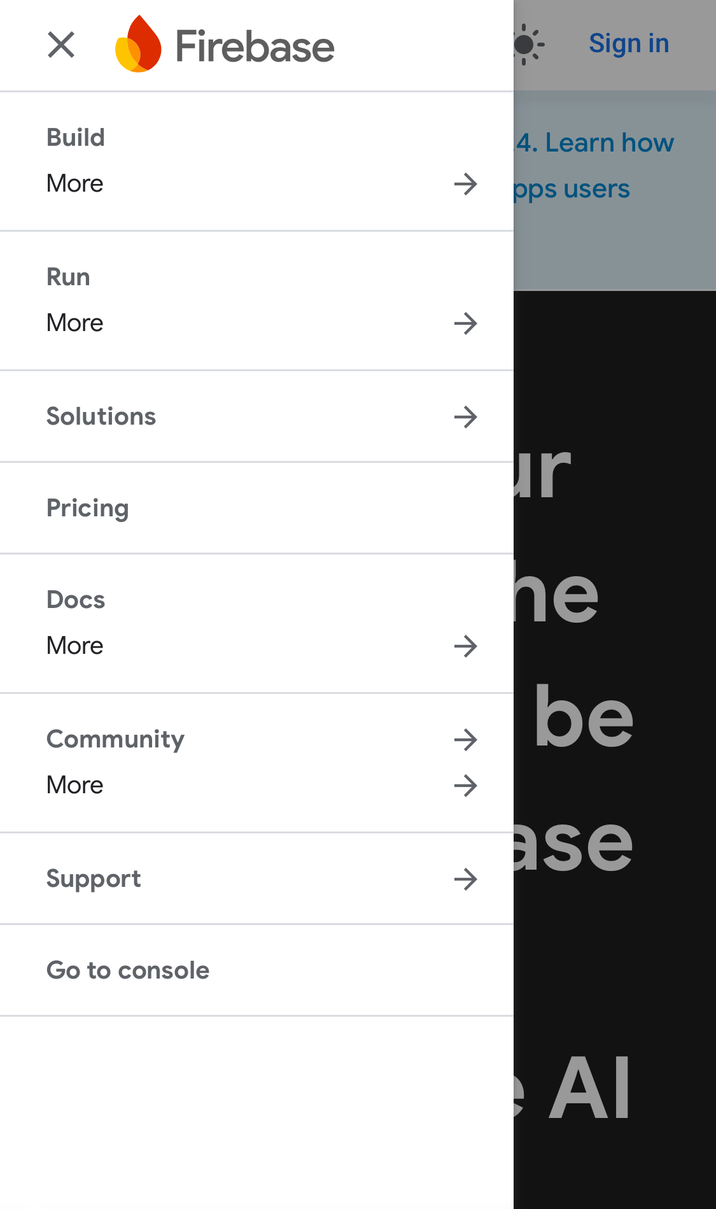Click the arrow beside Support
The image size is (716, 1209).
pyautogui.click(x=466, y=880)
